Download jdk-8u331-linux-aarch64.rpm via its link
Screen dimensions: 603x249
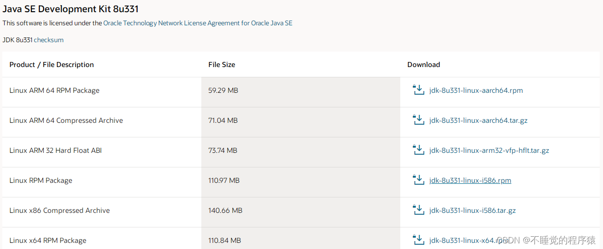tap(476, 91)
